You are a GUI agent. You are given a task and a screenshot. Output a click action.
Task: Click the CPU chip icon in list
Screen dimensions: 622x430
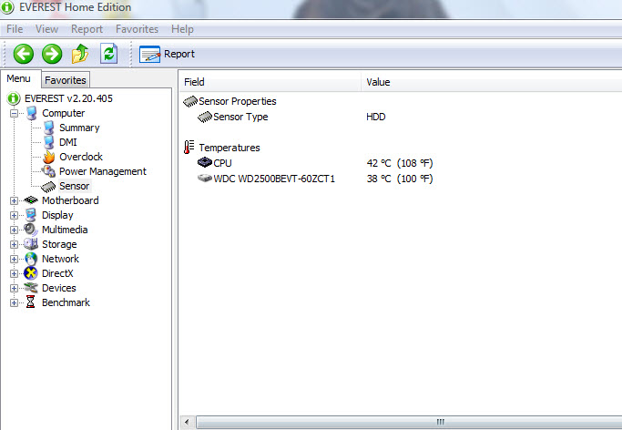point(205,162)
